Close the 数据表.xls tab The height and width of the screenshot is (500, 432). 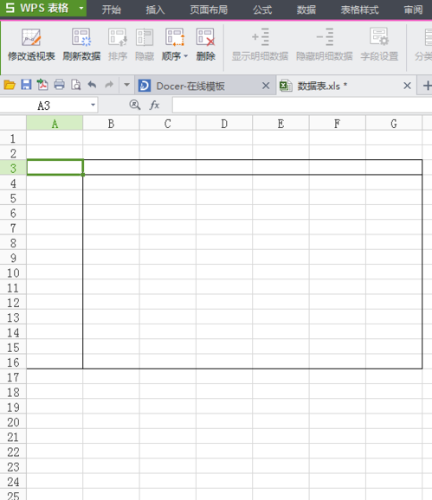pyautogui.click(x=407, y=86)
